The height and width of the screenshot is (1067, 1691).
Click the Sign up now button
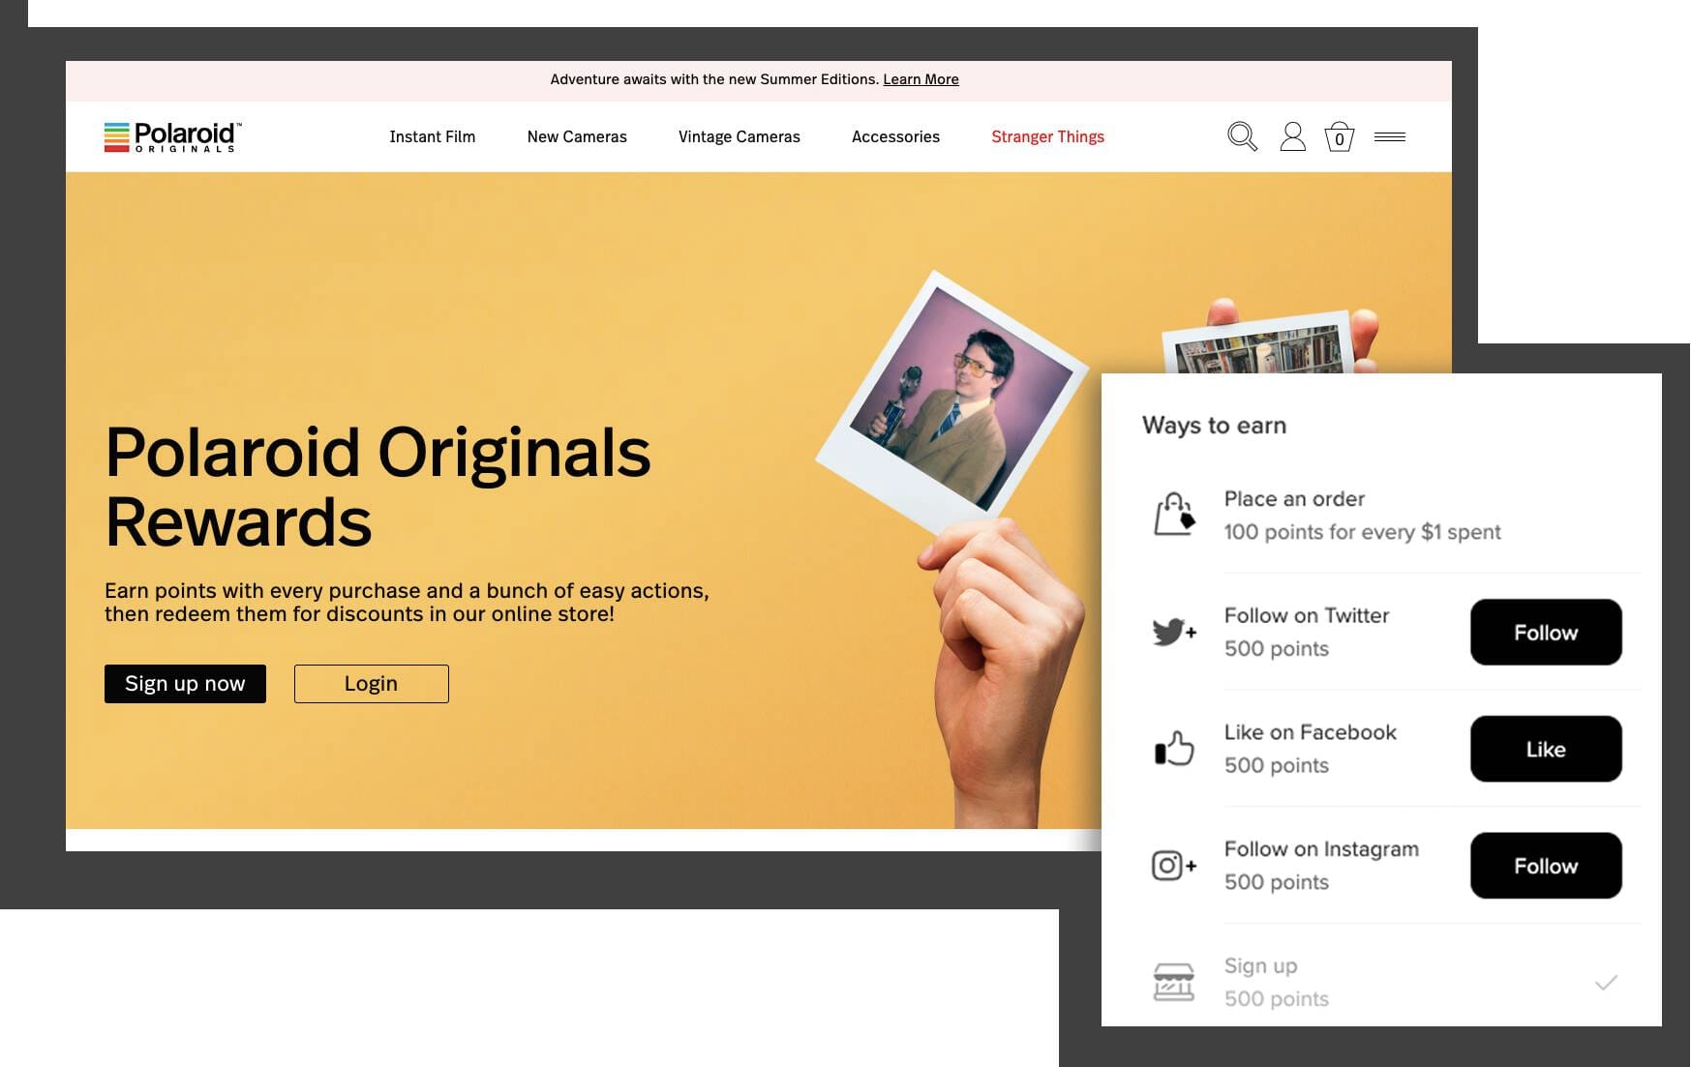click(x=184, y=683)
